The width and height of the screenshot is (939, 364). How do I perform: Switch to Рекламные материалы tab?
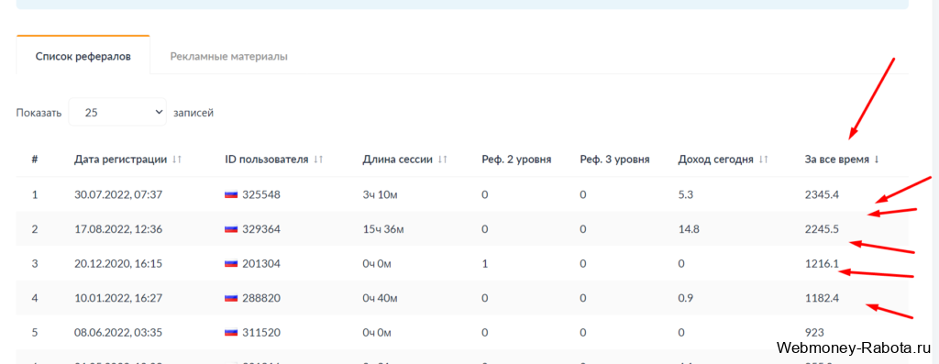228,57
